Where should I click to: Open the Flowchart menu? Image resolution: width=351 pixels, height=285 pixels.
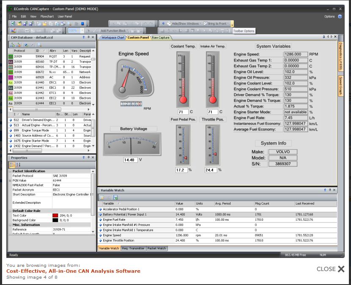pos(47,16)
